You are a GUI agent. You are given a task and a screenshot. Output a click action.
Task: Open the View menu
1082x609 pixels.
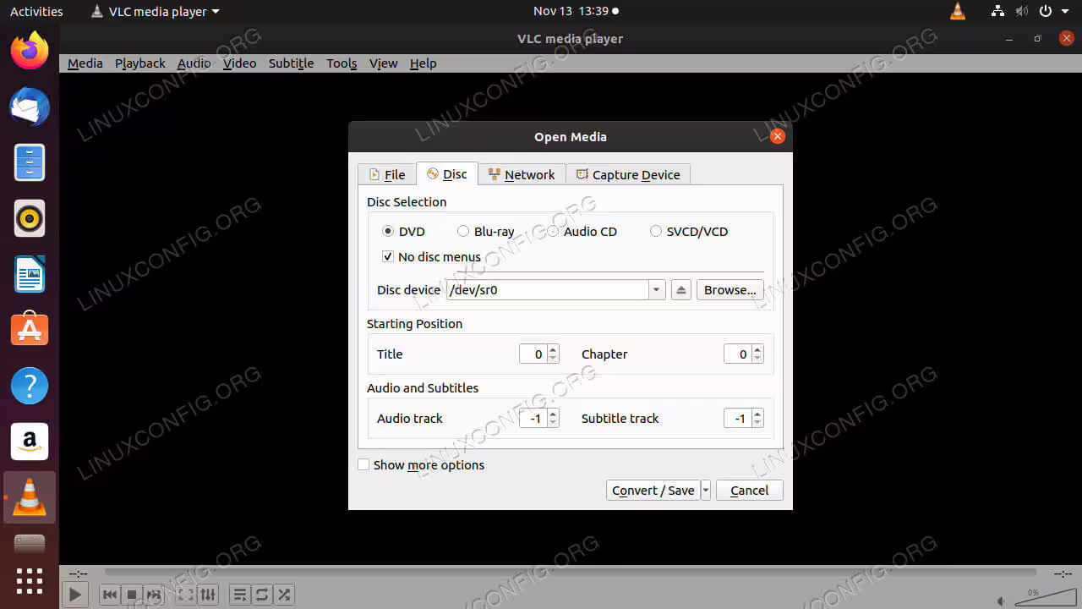[x=383, y=63]
